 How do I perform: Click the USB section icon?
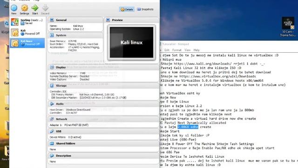(x=52, y=131)
